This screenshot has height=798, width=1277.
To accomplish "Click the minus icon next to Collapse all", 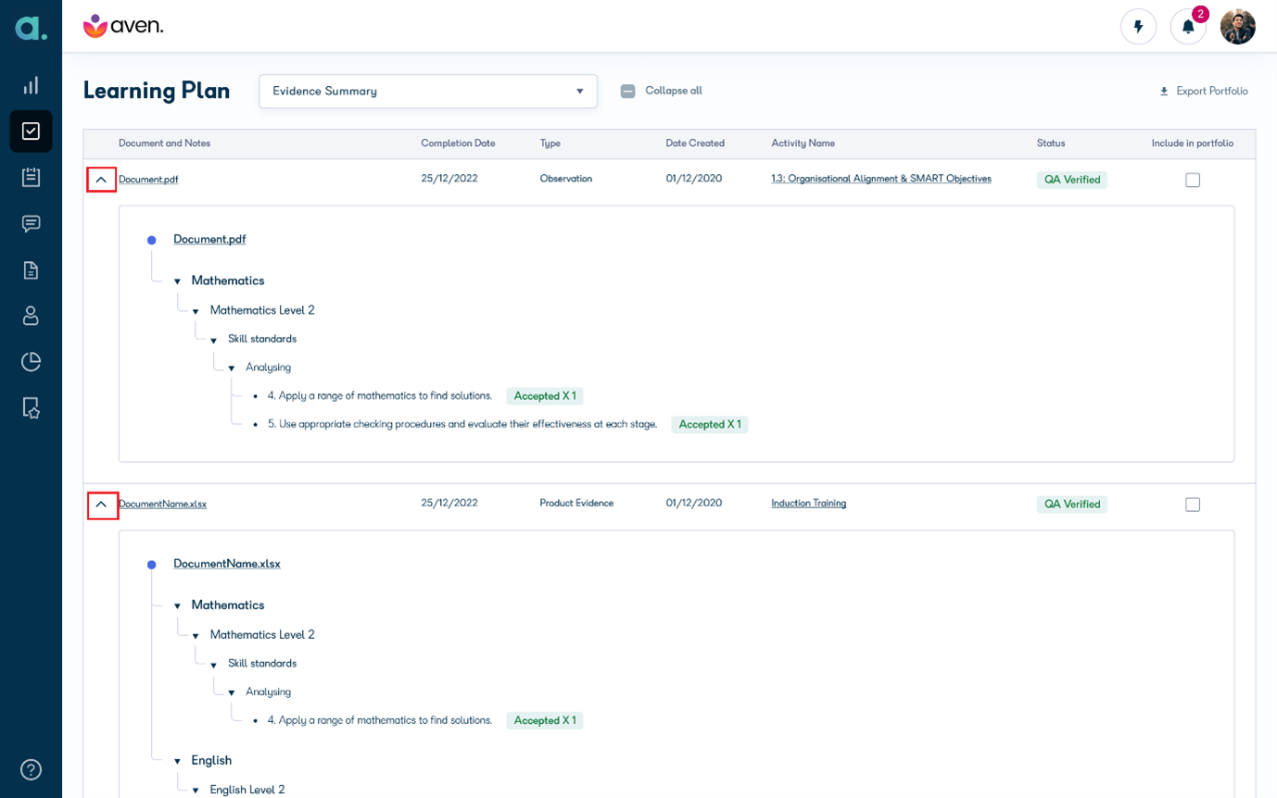I will 627,91.
